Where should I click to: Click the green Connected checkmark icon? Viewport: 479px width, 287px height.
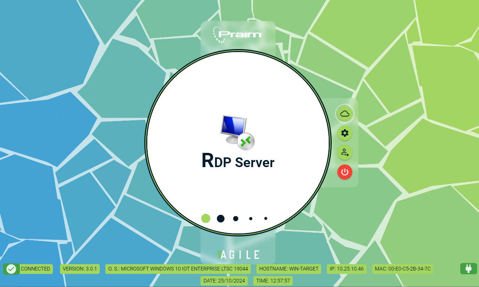[x=11, y=269]
